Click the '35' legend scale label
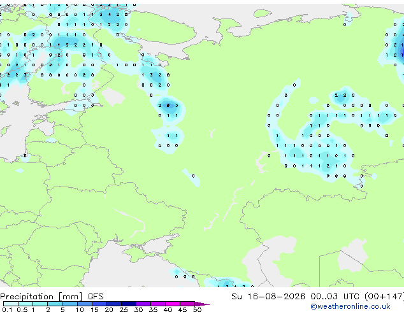The height and width of the screenshot is (312, 404). tap(153, 309)
